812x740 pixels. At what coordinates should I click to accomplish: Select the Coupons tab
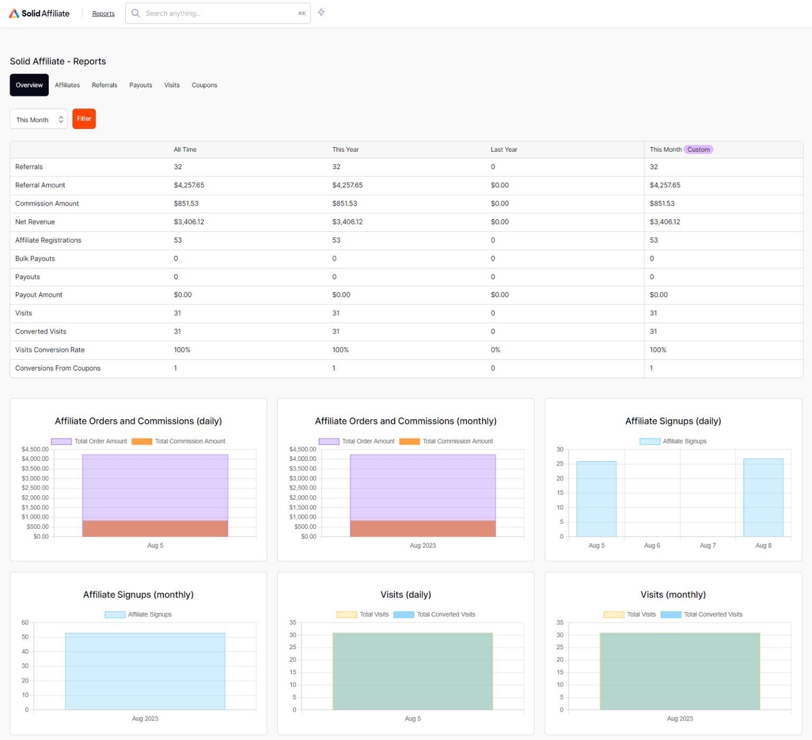coord(204,85)
